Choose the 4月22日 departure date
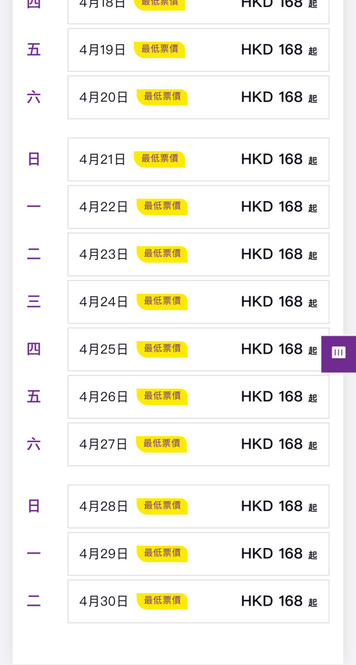The width and height of the screenshot is (356, 665). 198,206
